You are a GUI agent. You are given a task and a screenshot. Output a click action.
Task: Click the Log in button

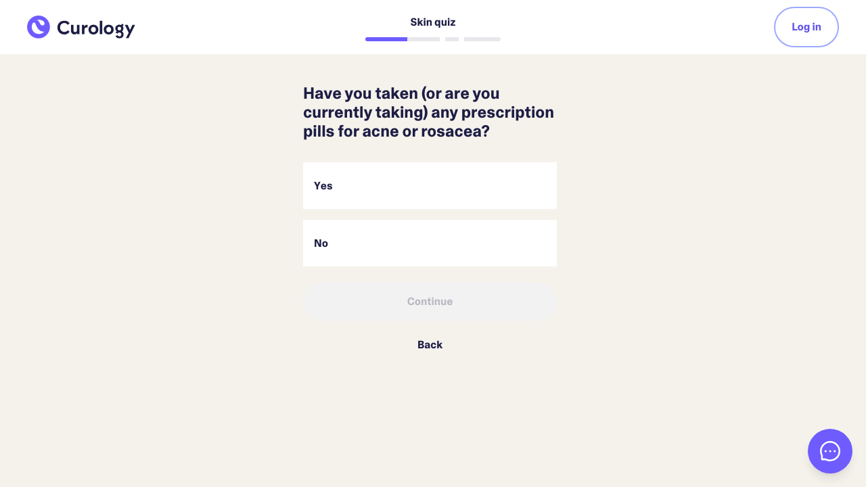806,27
